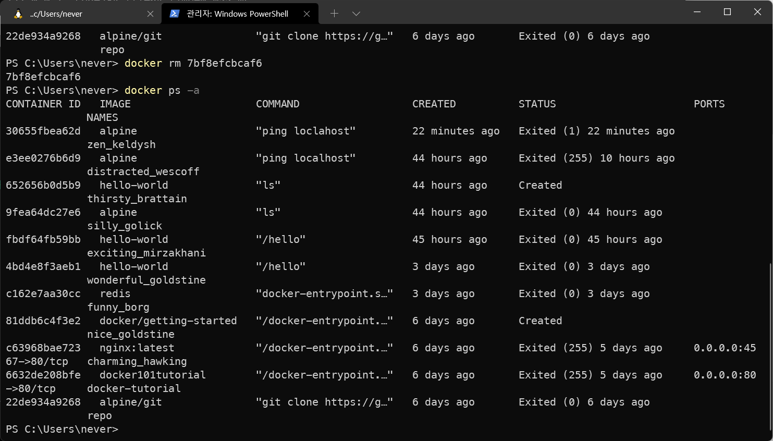Click the name docker-tutorial
The width and height of the screenshot is (773, 441).
tap(134, 388)
